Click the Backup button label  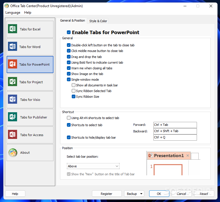click(x=132, y=194)
